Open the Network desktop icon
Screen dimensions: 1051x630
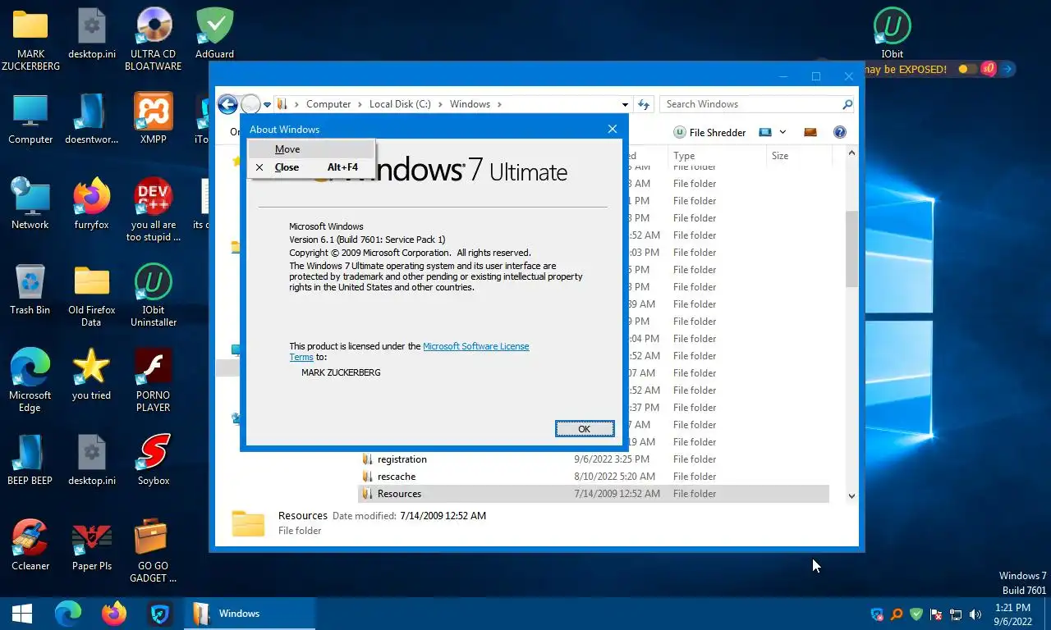tap(30, 204)
